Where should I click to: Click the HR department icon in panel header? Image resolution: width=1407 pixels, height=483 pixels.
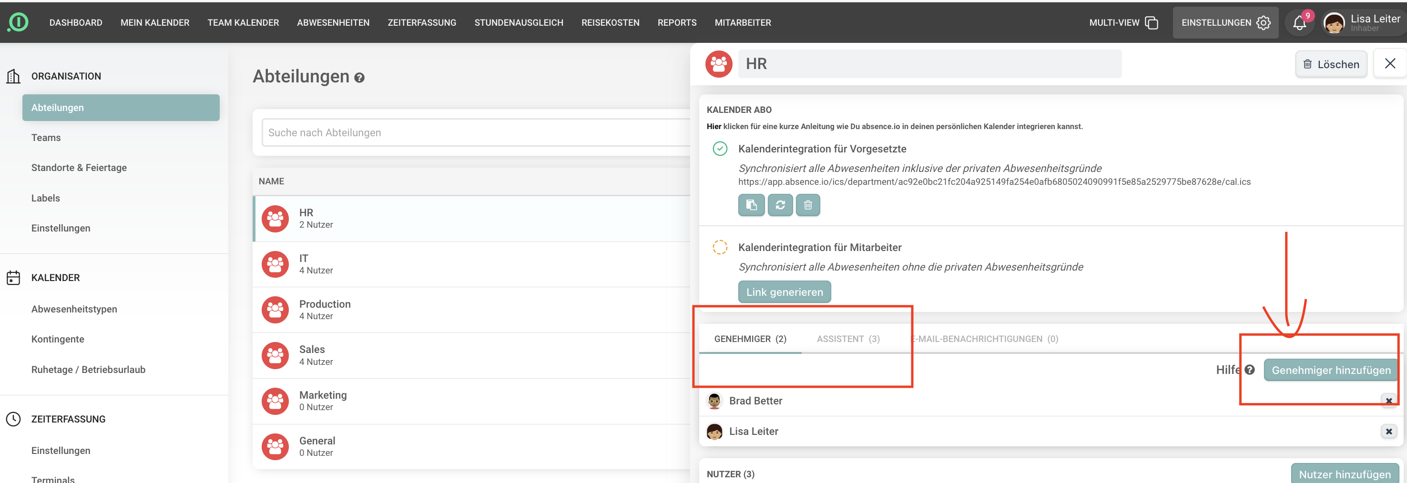point(719,64)
